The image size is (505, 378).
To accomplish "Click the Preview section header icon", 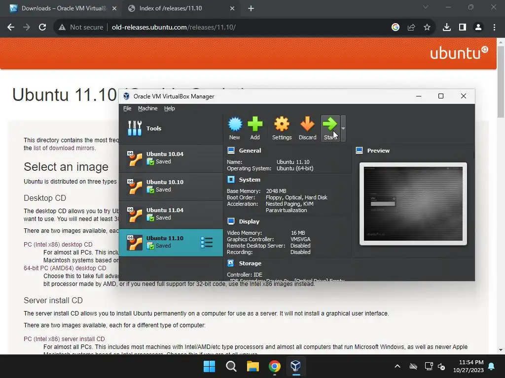I will point(360,151).
